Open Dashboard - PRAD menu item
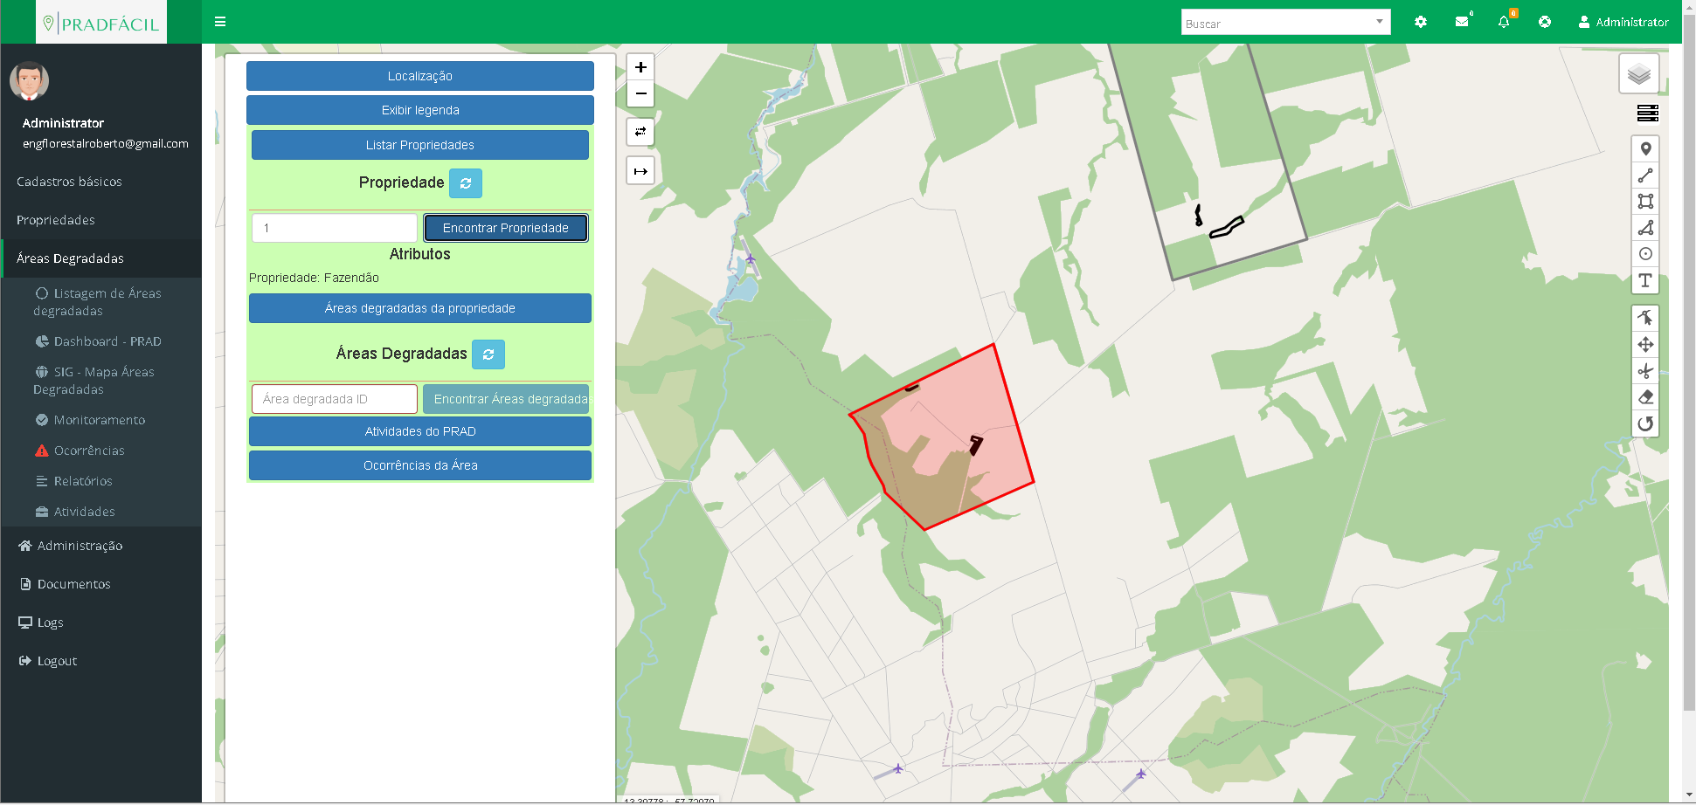This screenshot has height=805, width=1696. [x=107, y=341]
